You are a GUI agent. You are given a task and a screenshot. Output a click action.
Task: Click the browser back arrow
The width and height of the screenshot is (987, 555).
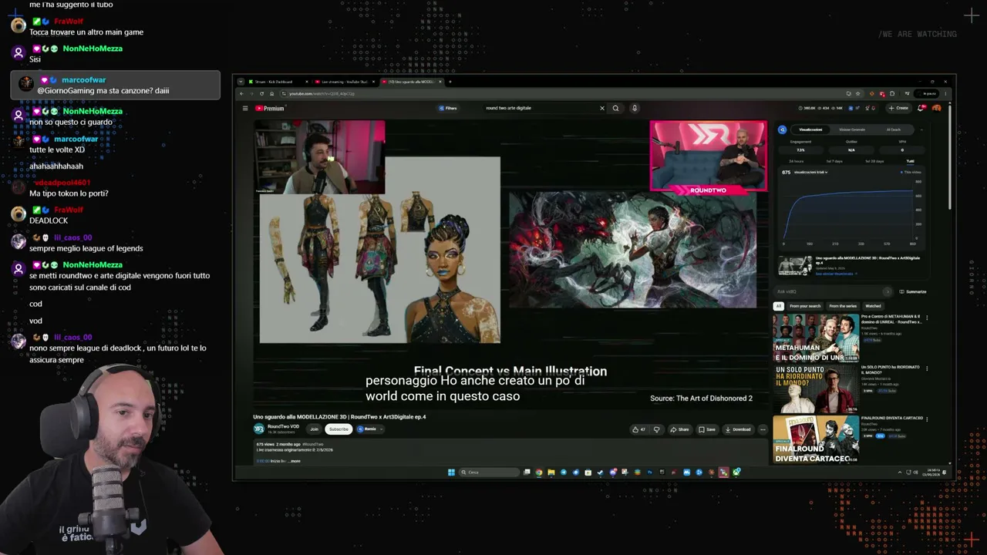click(x=241, y=94)
